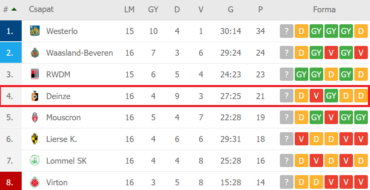Click Westerlo's gray upcoming match question mark

287,31
